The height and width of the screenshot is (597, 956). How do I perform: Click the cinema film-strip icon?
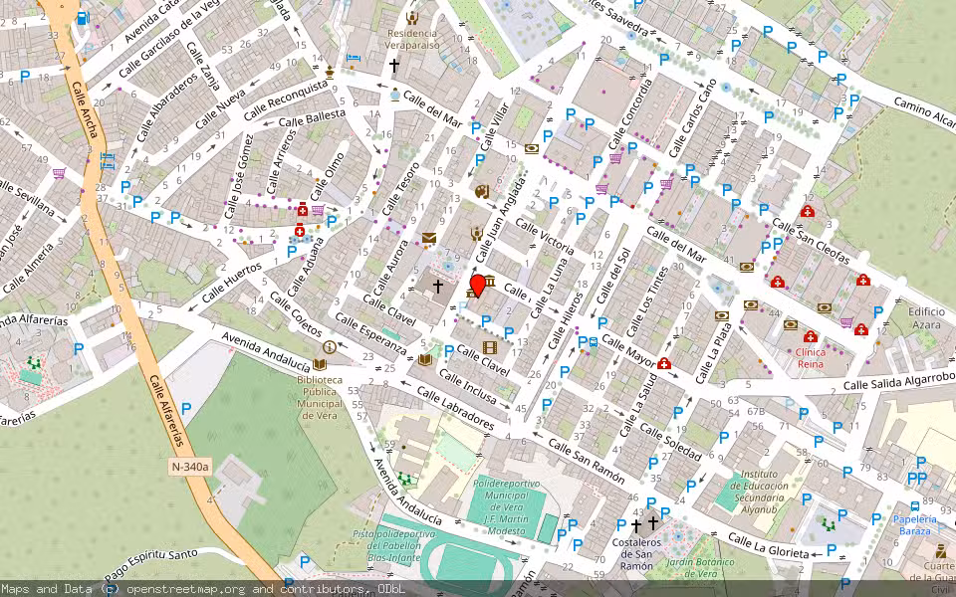click(490, 348)
